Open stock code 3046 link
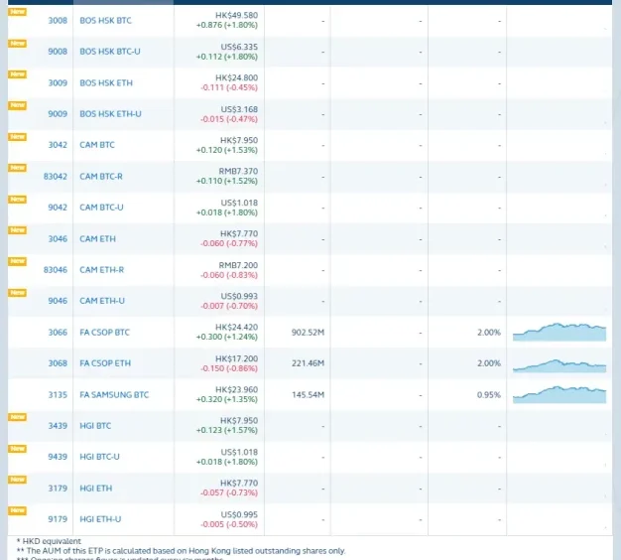Image resolution: width=621 pixels, height=560 pixels. (58, 239)
